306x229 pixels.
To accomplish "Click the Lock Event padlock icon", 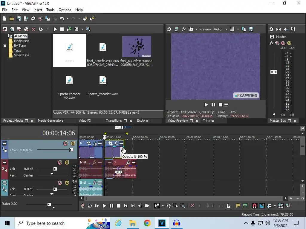I will pos(228,206).
